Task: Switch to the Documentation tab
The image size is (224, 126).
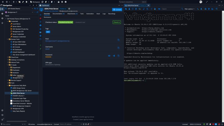Action: 59,14
